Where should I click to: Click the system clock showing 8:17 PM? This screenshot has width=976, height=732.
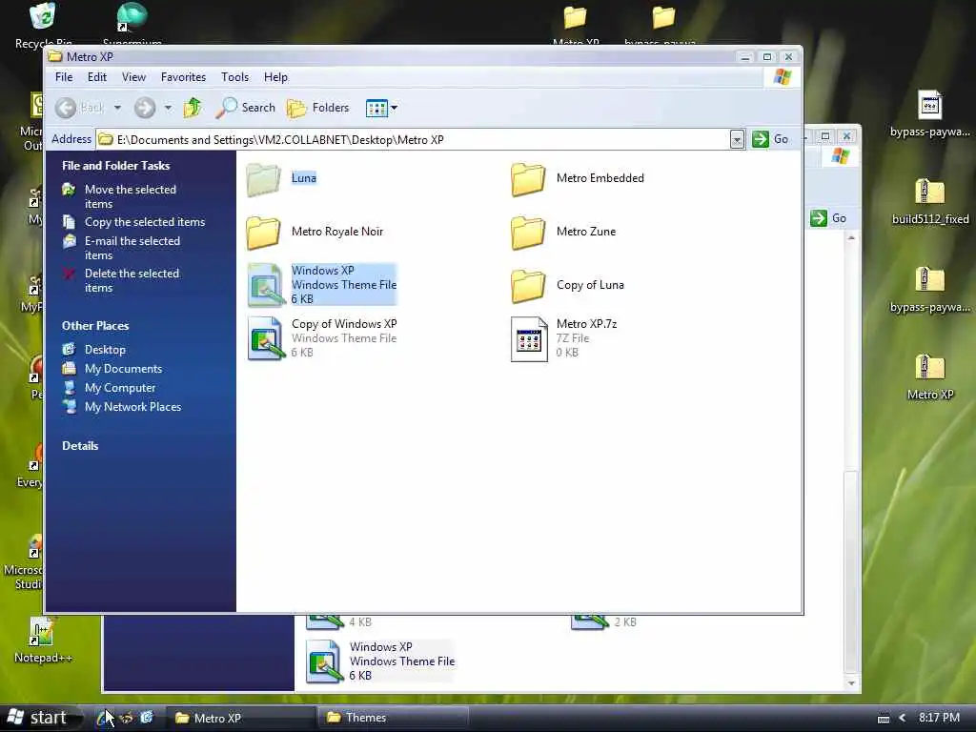point(939,718)
